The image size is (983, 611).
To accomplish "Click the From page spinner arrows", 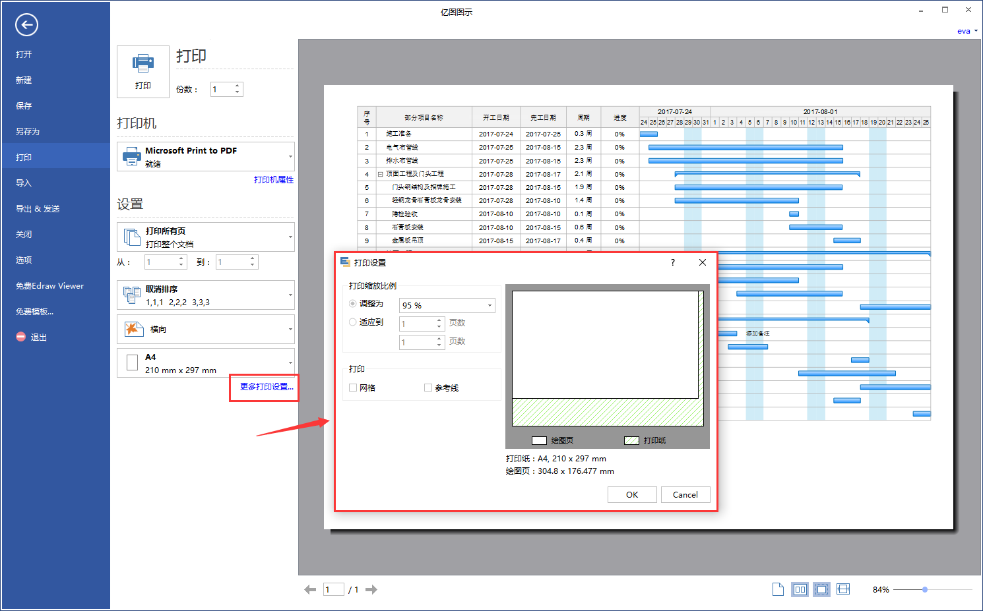I will tap(181, 262).
